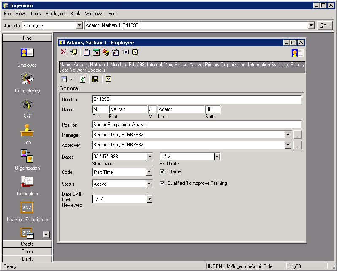Open the Bank menu in the menu bar
Image resolution: width=337 pixels, height=271 pixels.
click(x=75, y=14)
